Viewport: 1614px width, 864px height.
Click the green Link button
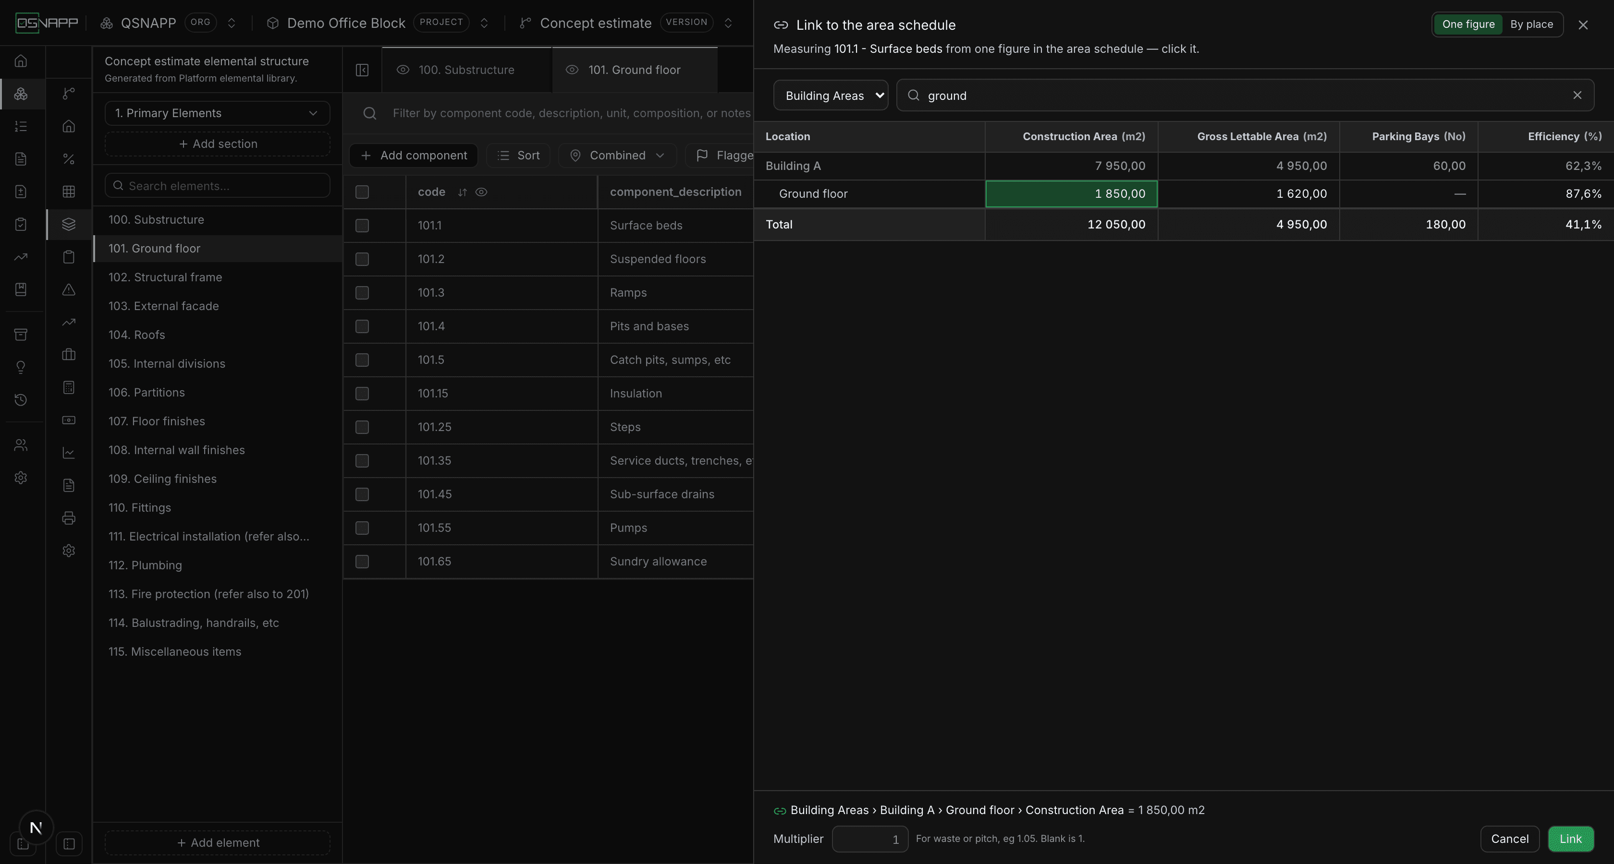(1570, 839)
